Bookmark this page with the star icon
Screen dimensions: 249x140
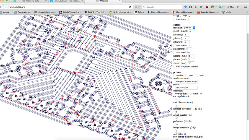click(185, 7)
